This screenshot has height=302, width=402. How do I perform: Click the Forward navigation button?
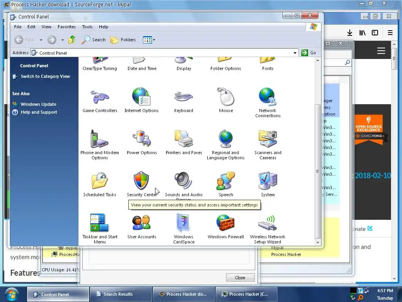pos(51,40)
